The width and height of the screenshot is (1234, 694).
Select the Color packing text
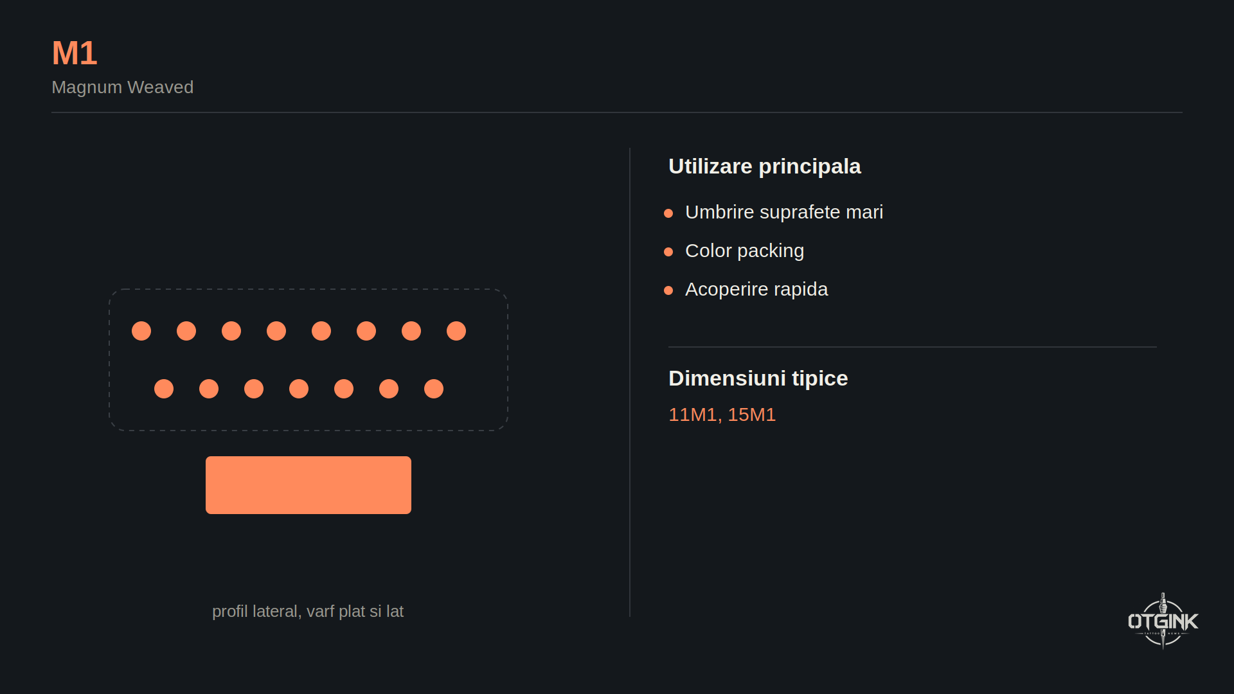click(x=744, y=251)
